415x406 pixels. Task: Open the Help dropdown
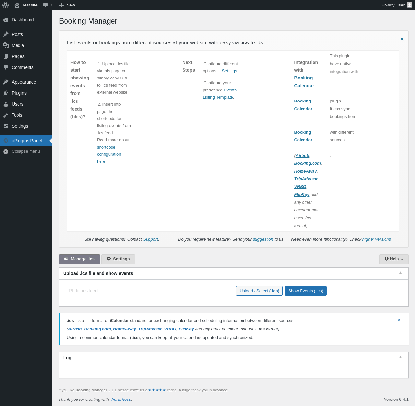(x=394, y=259)
